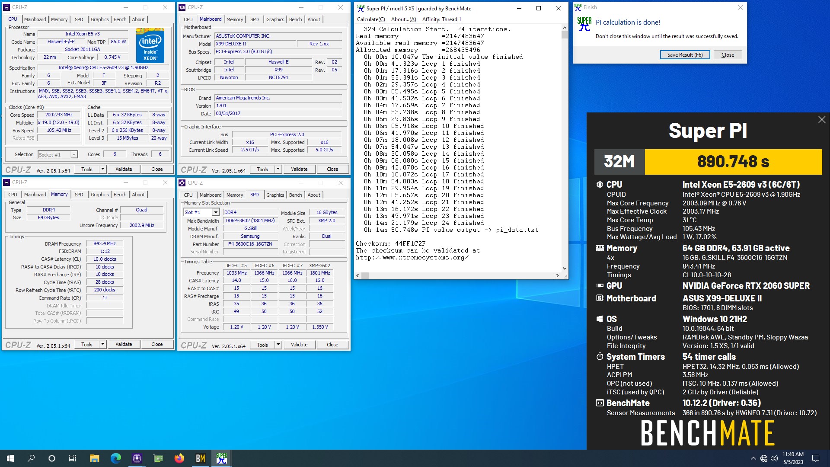
Task: Click CPU-Z title icon in SPD window
Action: click(x=182, y=182)
